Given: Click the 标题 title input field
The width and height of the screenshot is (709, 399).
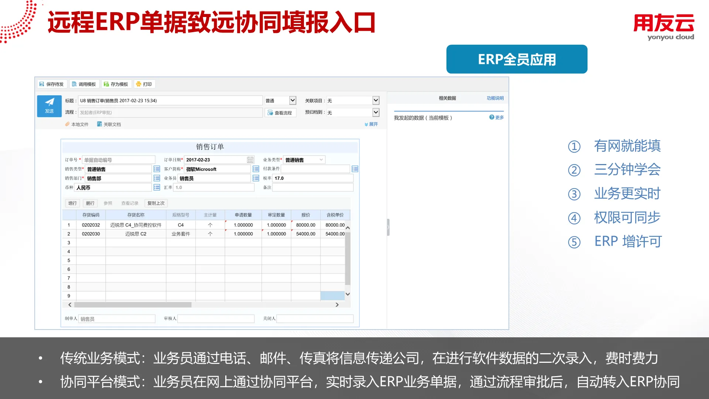Looking at the screenshot, I should [x=170, y=100].
